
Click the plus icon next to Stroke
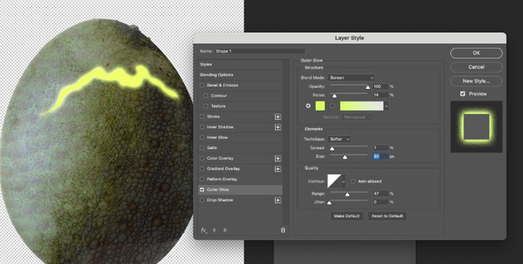[278, 117]
